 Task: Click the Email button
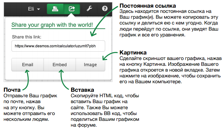click(27, 65)
